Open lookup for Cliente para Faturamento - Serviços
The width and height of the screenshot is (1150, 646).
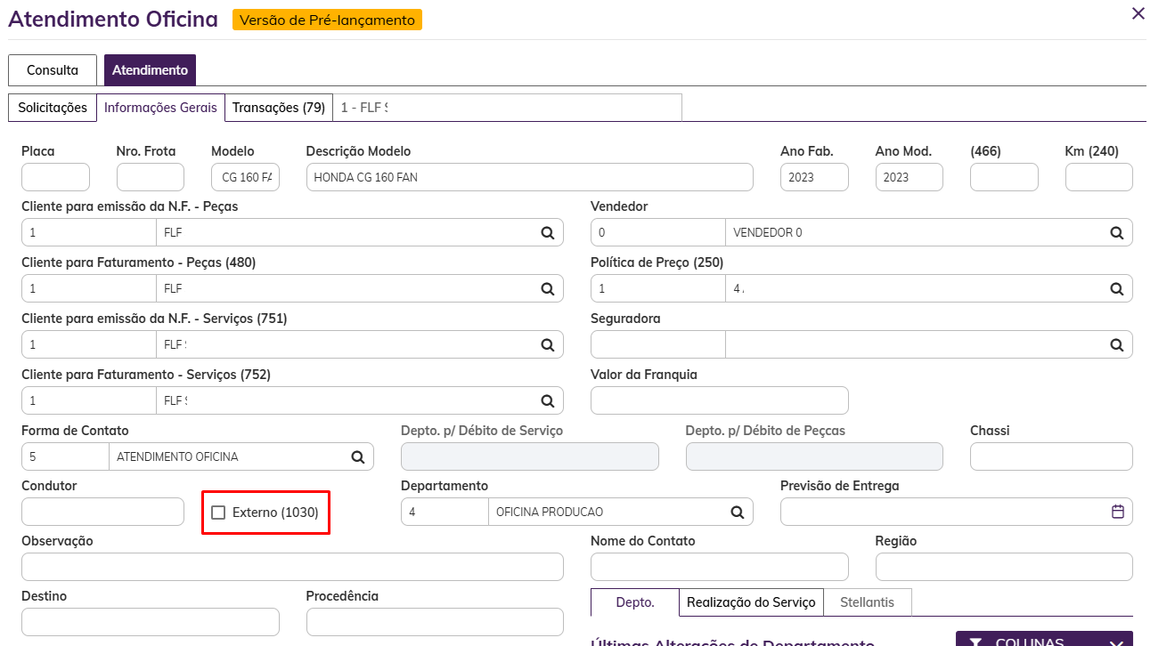point(547,401)
